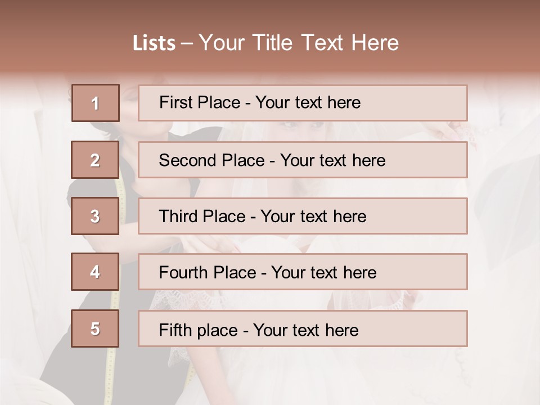540x405 pixels.
Task: Select the First Place text box
Action: tap(303, 103)
